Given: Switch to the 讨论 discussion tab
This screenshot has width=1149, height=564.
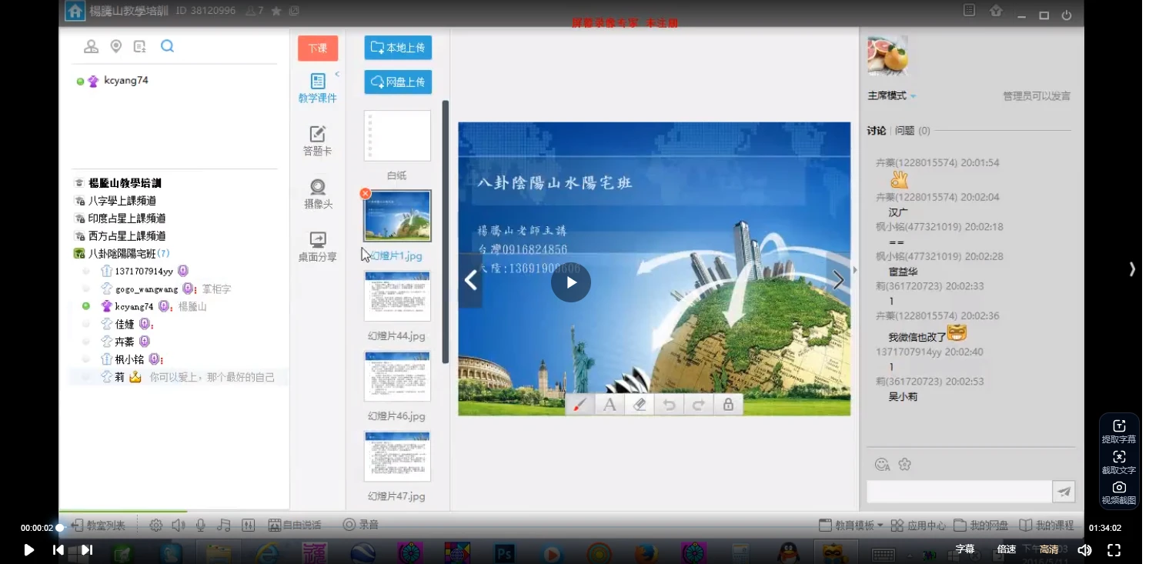Looking at the screenshot, I should tap(877, 131).
